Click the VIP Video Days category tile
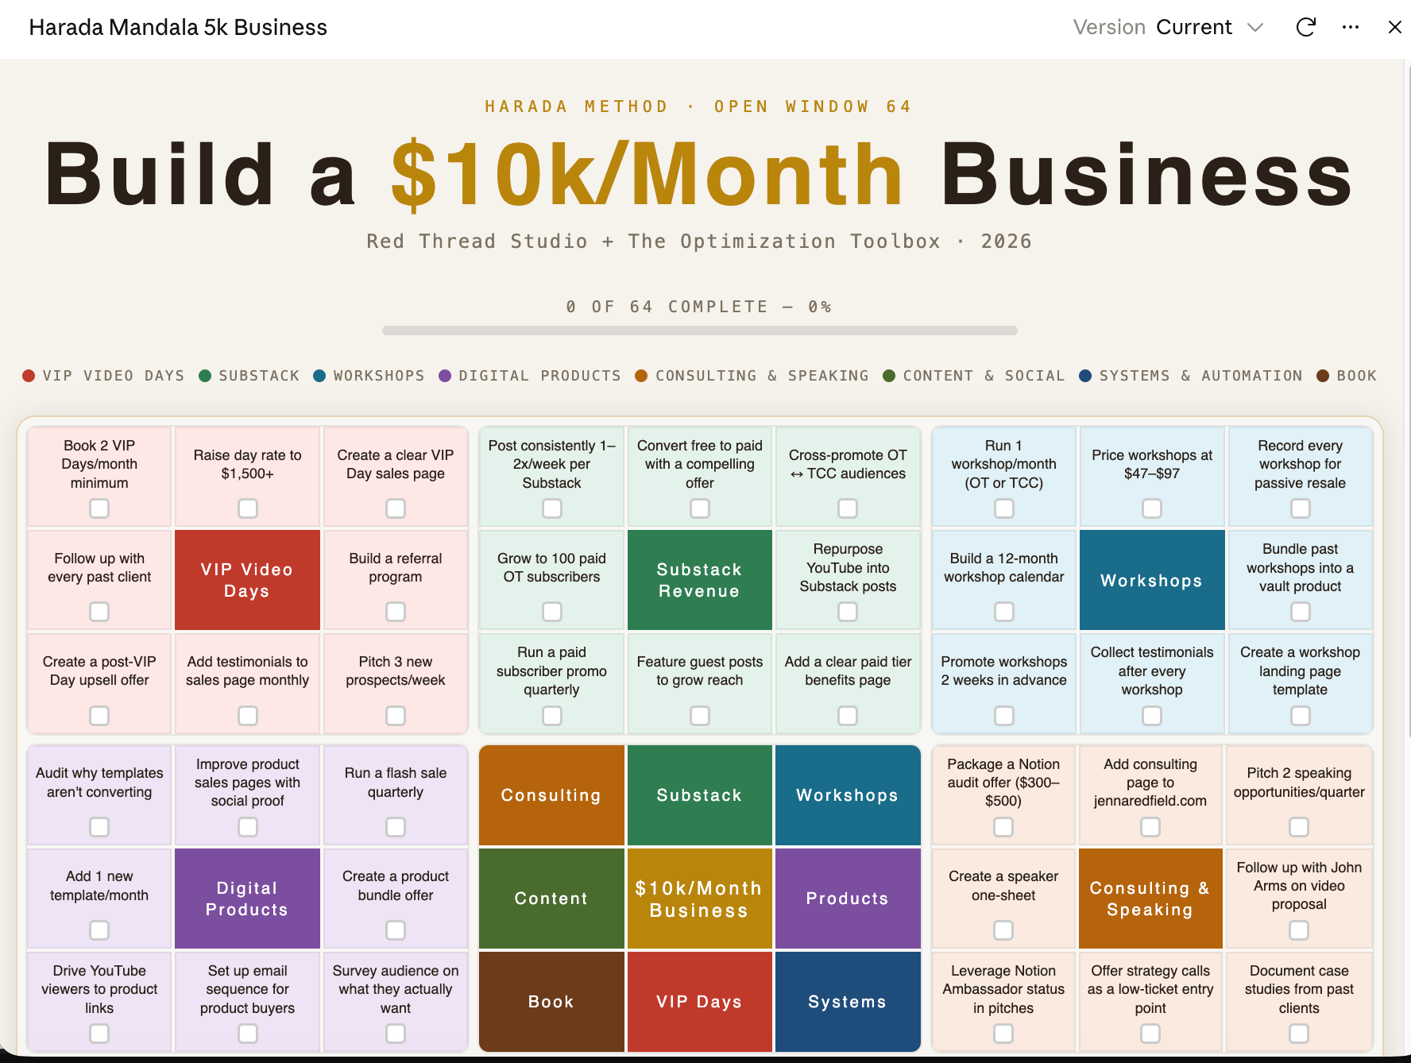 [247, 580]
